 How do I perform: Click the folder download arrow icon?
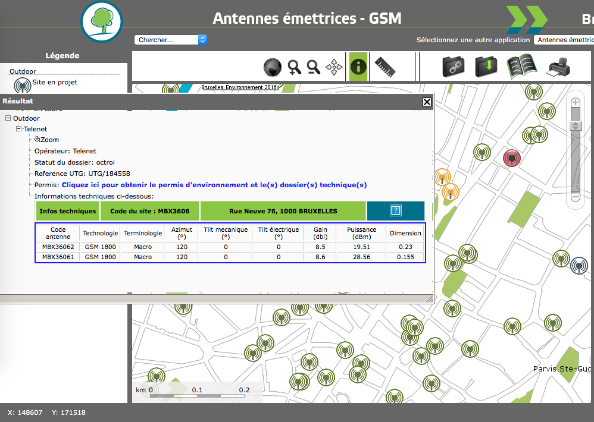click(486, 67)
